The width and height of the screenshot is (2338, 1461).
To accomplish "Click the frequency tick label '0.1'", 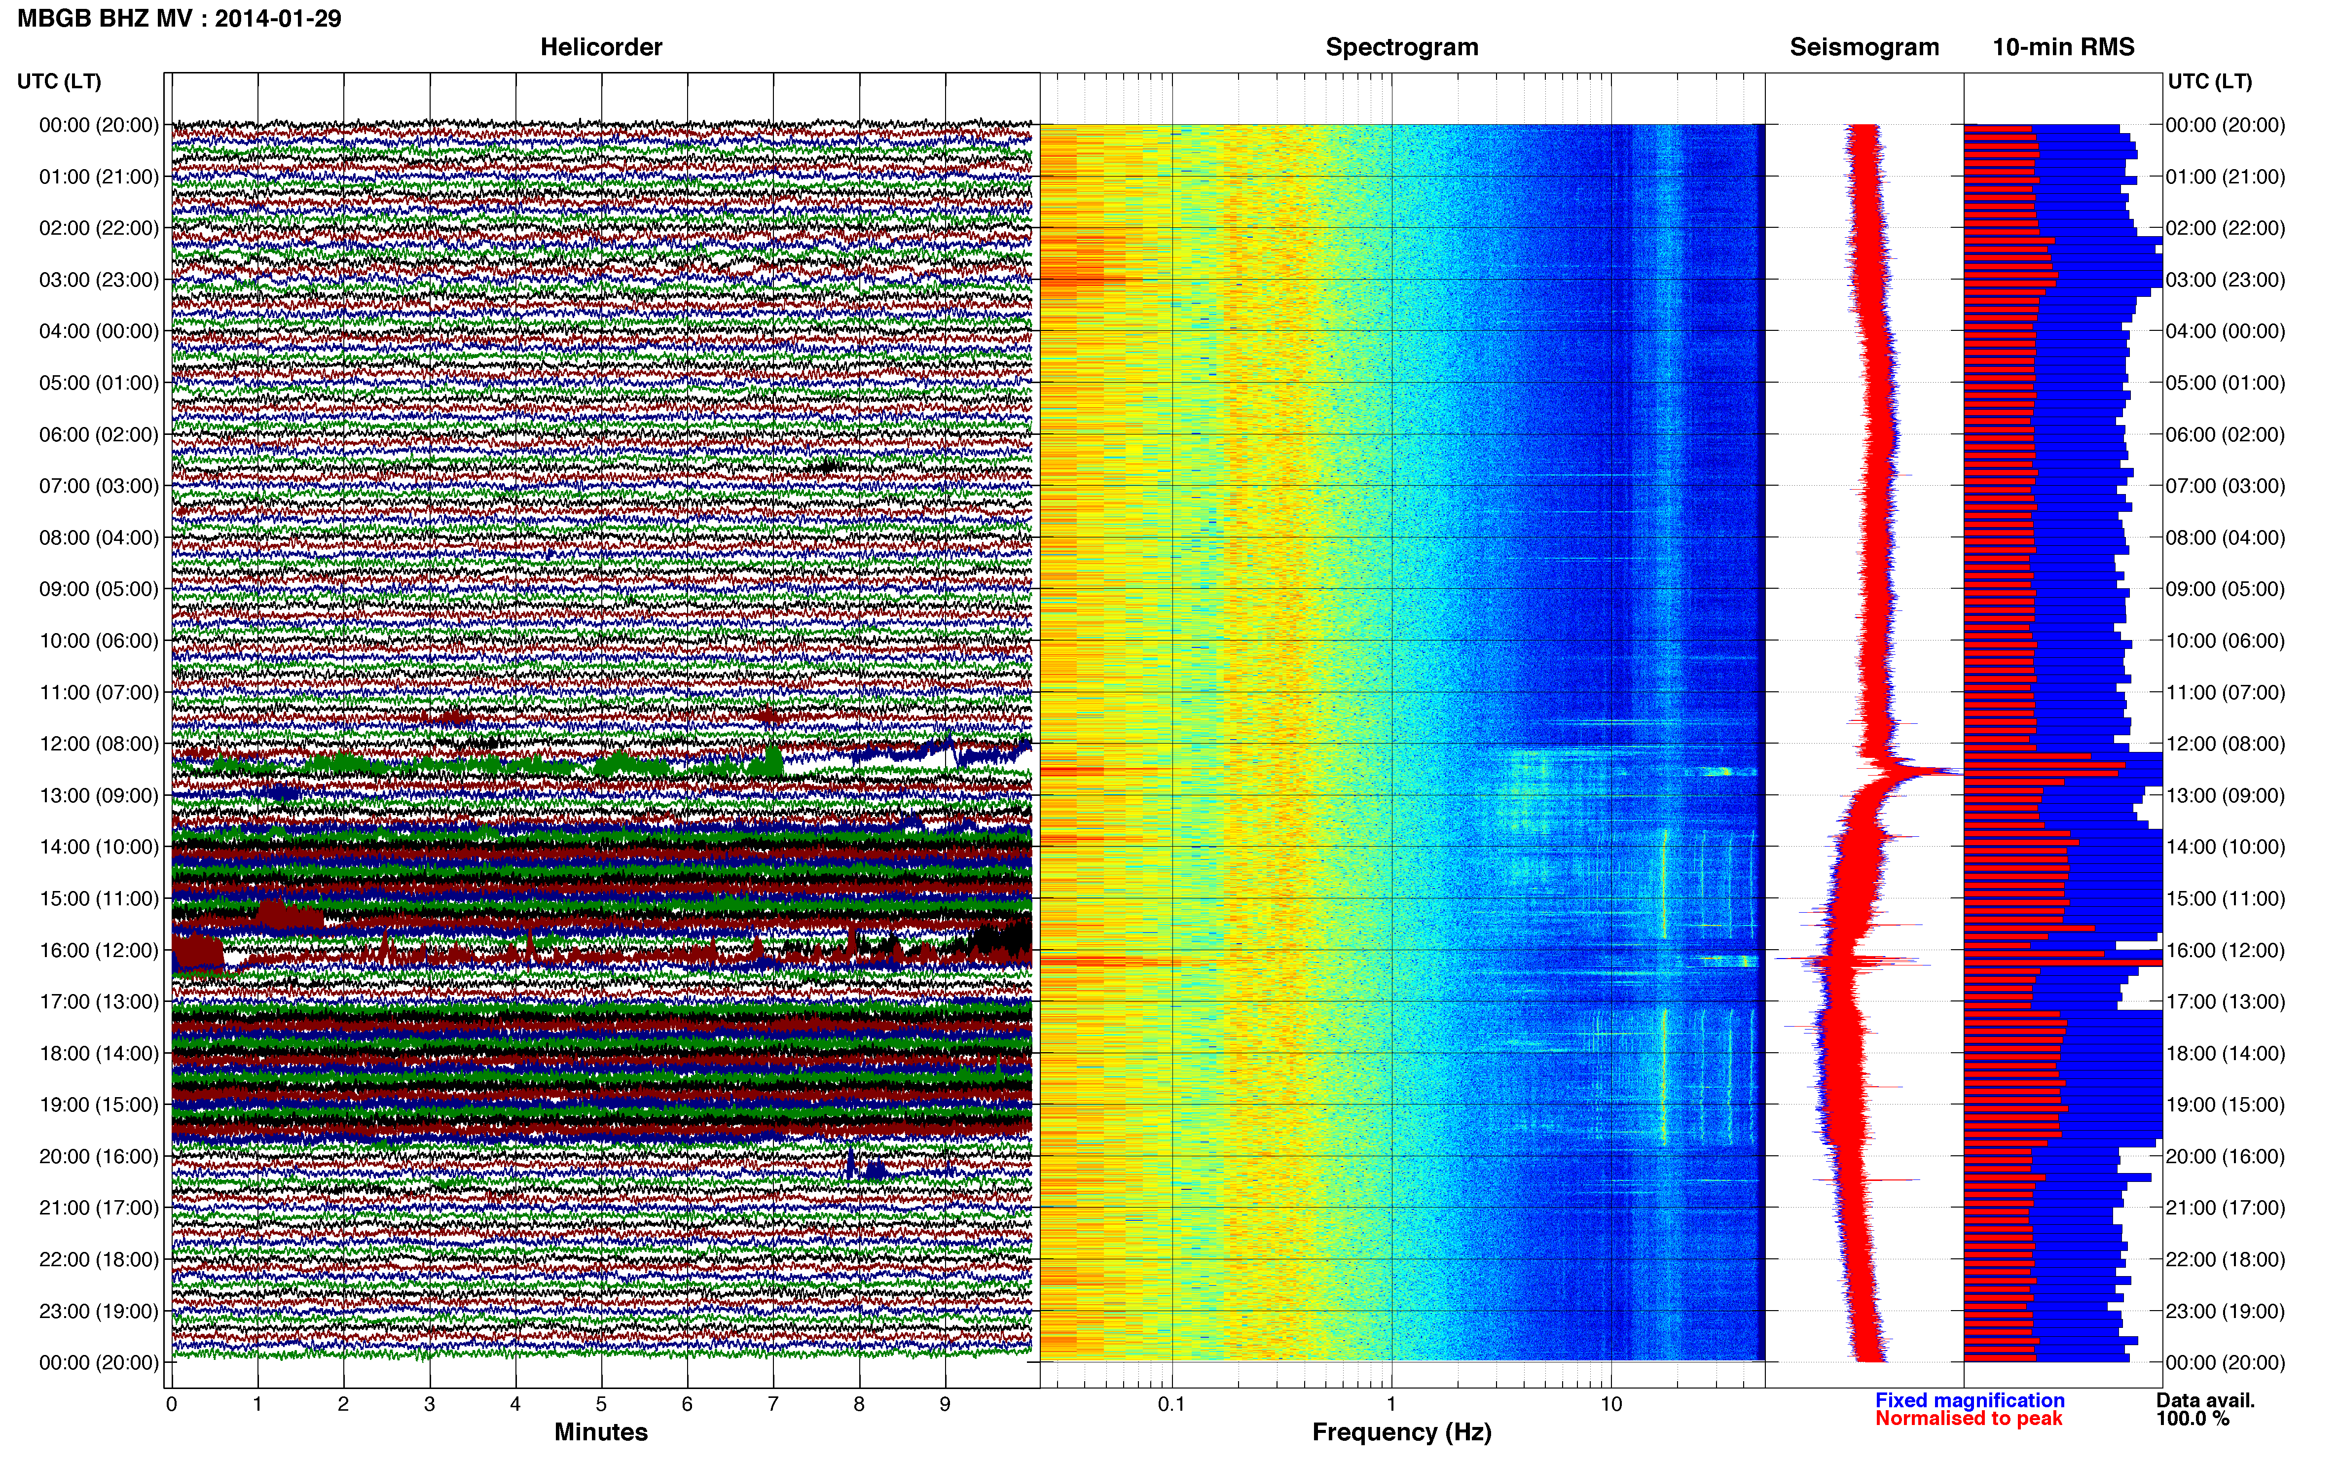I will click(x=1171, y=1404).
